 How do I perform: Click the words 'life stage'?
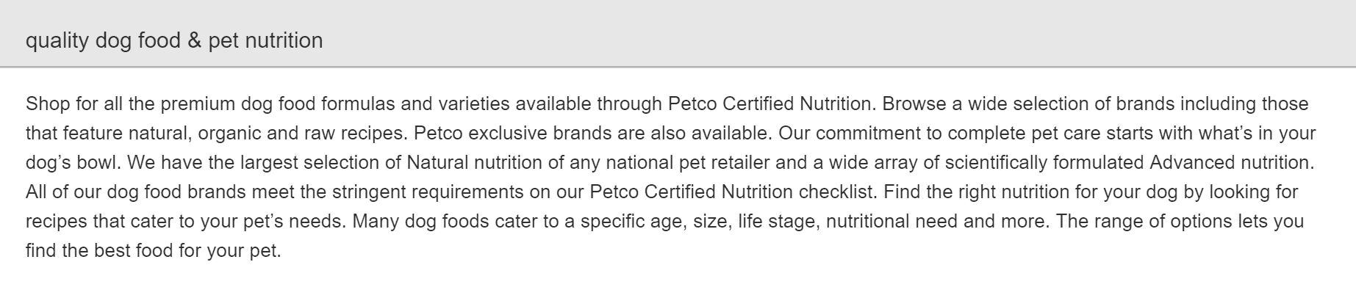(x=778, y=222)
